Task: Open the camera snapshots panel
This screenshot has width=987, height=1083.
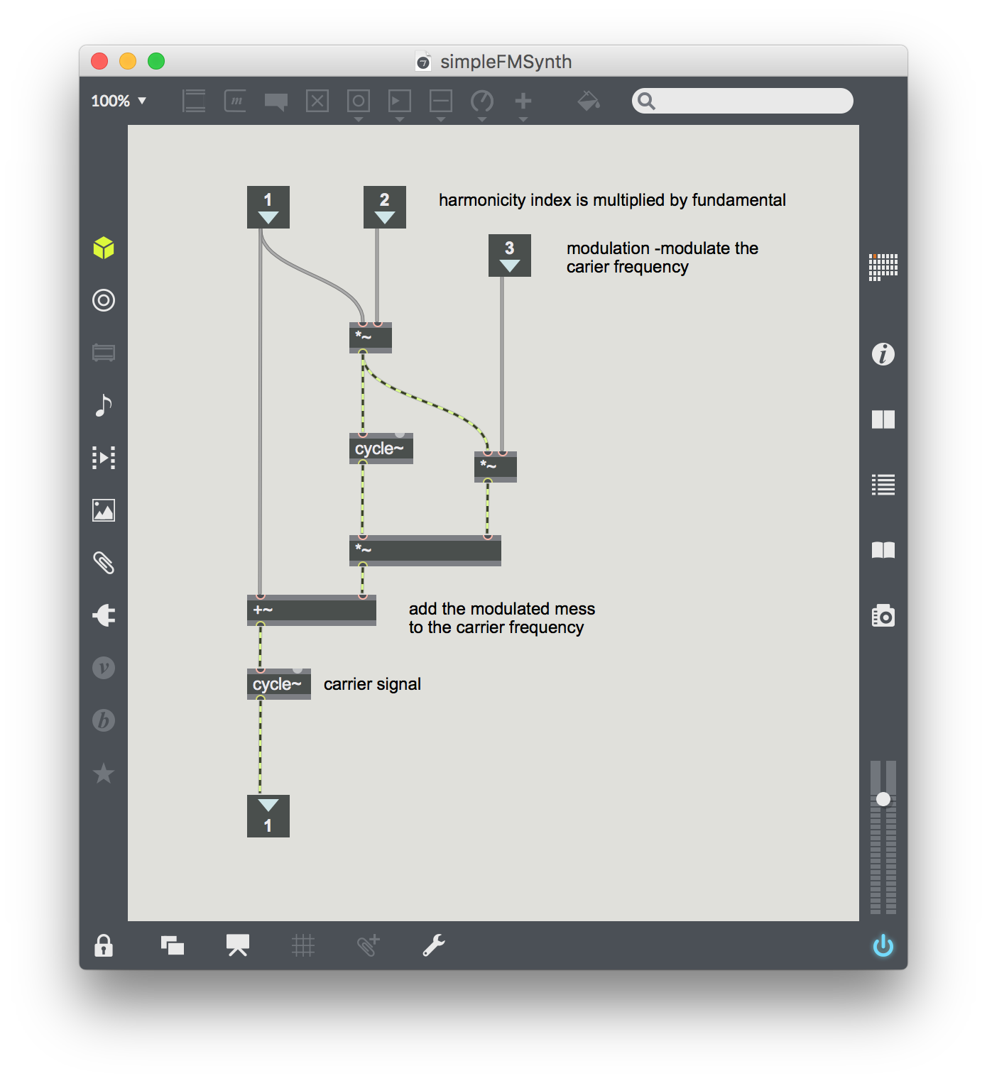Action: (883, 615)
